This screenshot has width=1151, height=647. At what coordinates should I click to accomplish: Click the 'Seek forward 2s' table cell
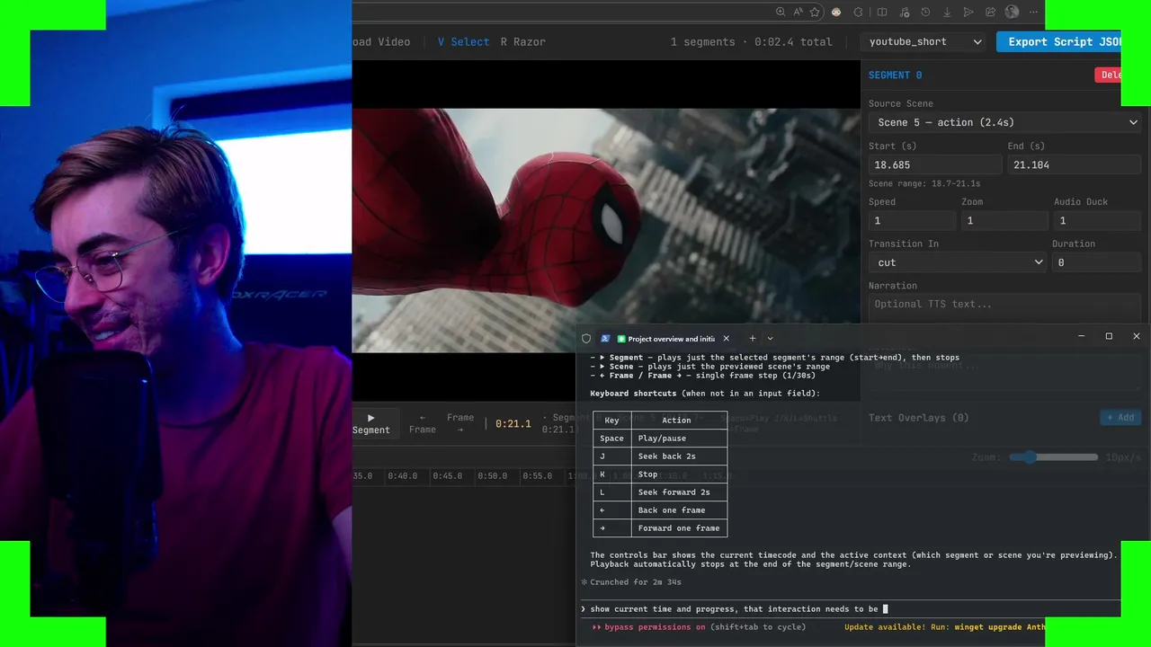[x=679, y=492]
